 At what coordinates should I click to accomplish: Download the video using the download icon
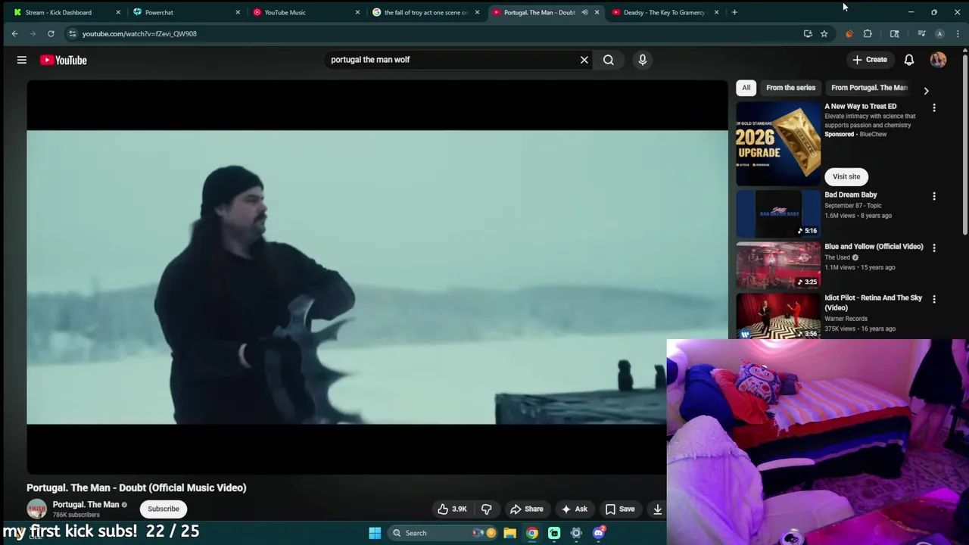pyautogui.click(x=657, y=509)
